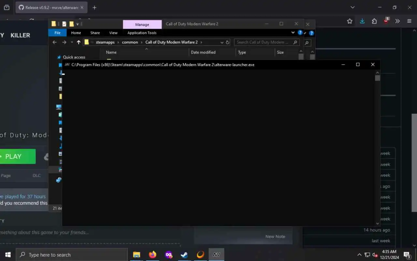
Task: List all Firefox tabs dropdown
Action: click(x=352, y=7)
